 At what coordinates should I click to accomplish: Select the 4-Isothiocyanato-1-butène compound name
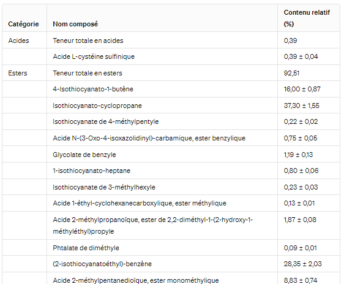pos(93,89)
